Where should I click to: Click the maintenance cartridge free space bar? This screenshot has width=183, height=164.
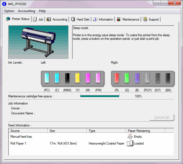(x=100, y=96)
